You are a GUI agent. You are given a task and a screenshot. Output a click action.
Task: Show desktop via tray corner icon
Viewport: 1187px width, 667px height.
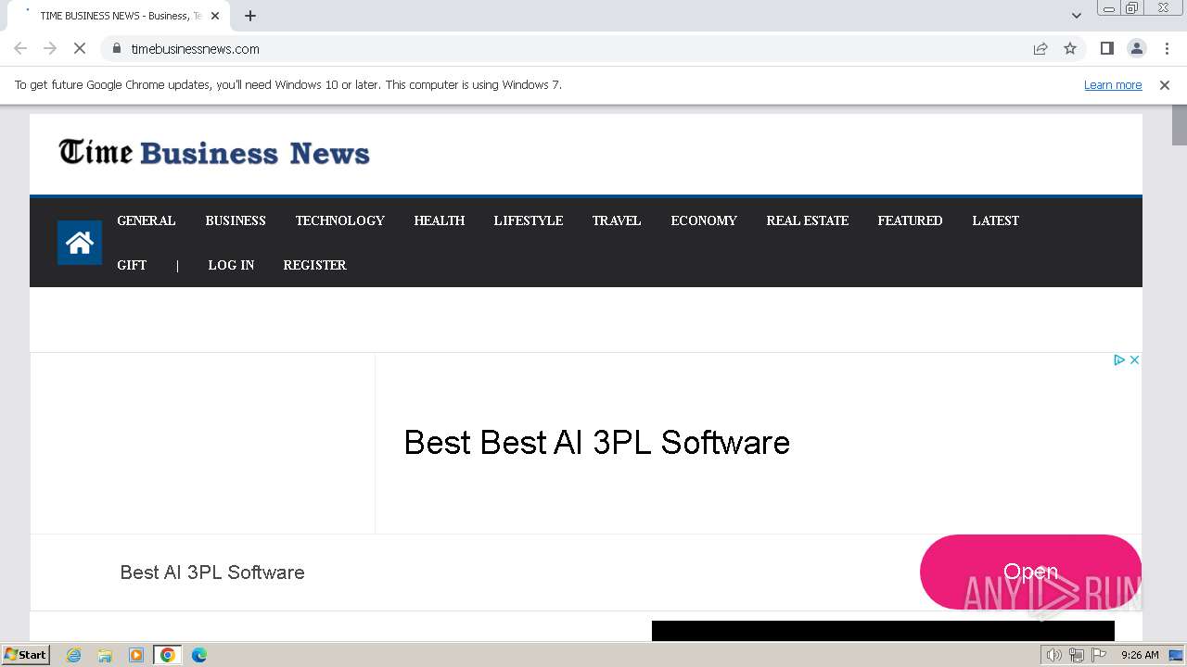pyautogui.click(x=1176, y=655)
